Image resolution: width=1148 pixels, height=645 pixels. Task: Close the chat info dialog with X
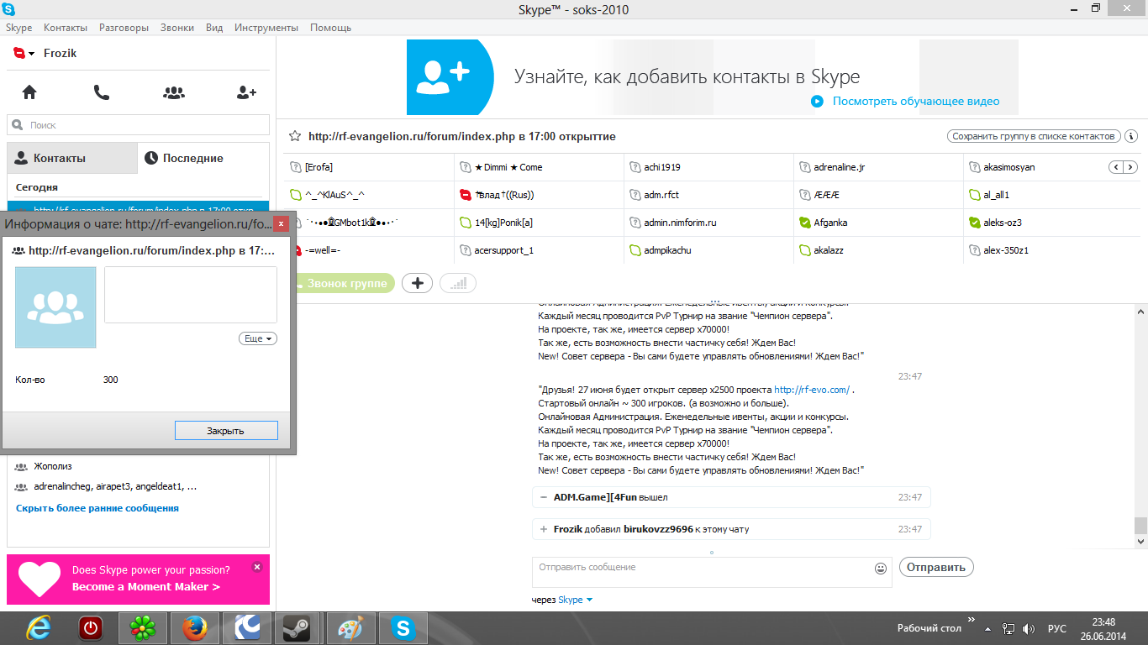tap(281, 224)
